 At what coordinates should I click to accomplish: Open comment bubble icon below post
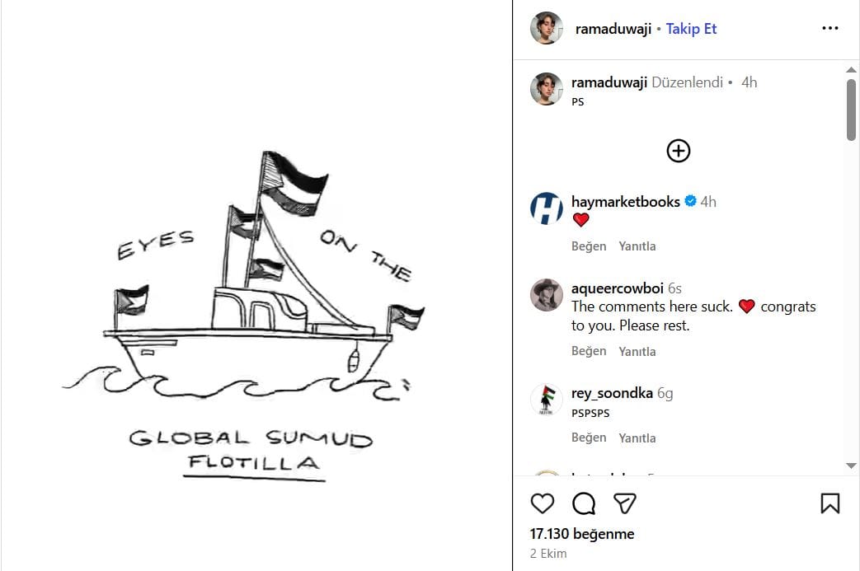(584, 503)
